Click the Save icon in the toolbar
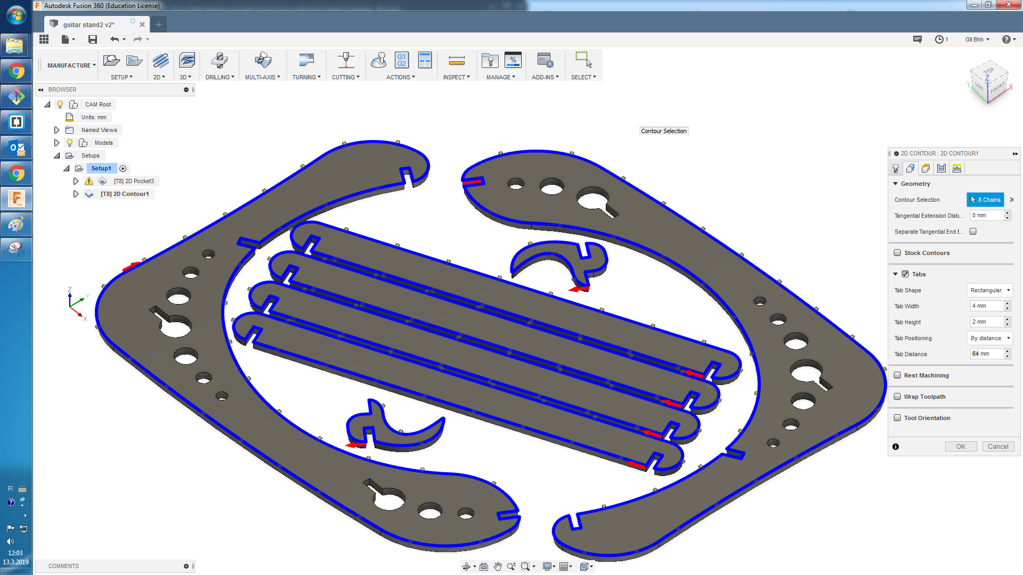 (x=93, y=39)
